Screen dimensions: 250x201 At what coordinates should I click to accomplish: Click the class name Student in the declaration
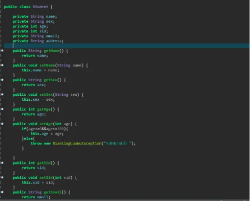pyautogui.click(x=40, y=7)
